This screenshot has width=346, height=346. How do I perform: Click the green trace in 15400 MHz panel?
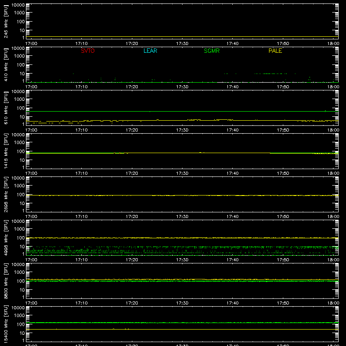tap(182, 323)
